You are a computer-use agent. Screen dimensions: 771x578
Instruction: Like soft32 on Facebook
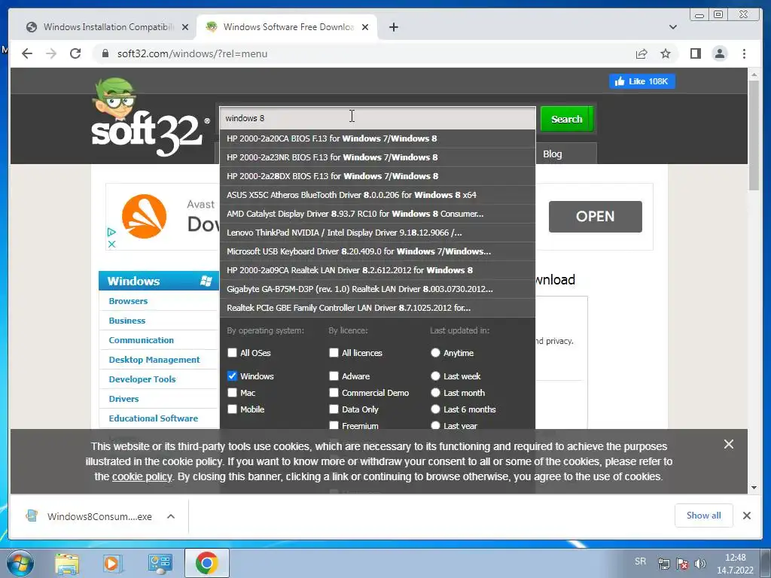(x=641, y=81)
